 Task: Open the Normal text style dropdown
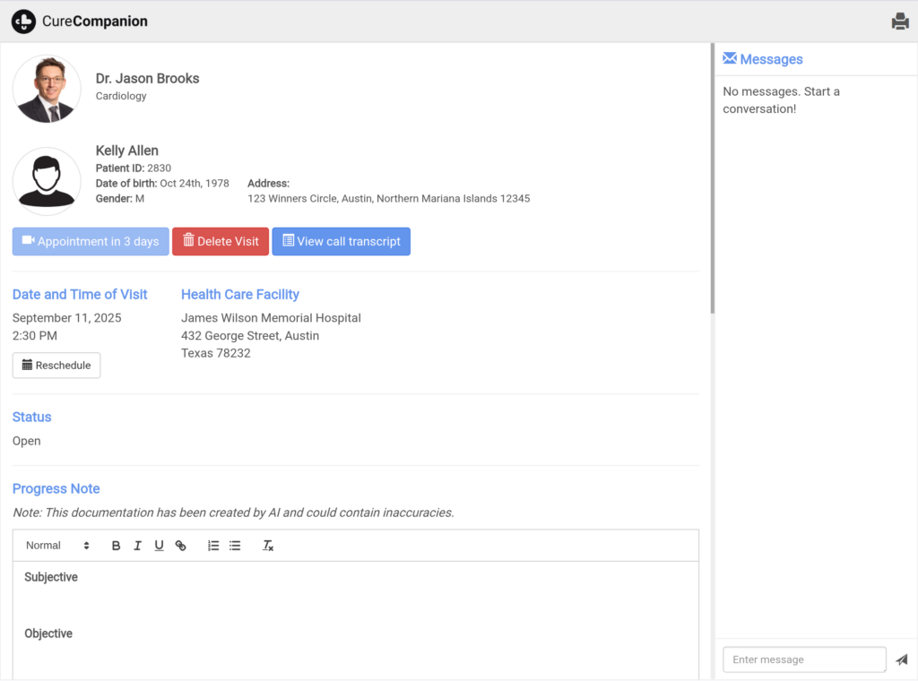[x=57, y=546]
